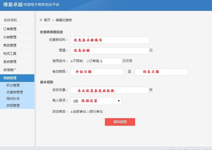Go to 积分管理 submenu
Screen dimensions: 212x150
(x=13, y=85)
